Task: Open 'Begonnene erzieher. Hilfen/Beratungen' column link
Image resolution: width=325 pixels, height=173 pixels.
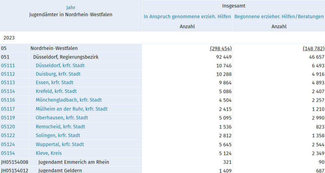Action: pos(279,17)
